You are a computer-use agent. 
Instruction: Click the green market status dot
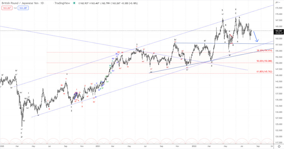click(74, 3)
